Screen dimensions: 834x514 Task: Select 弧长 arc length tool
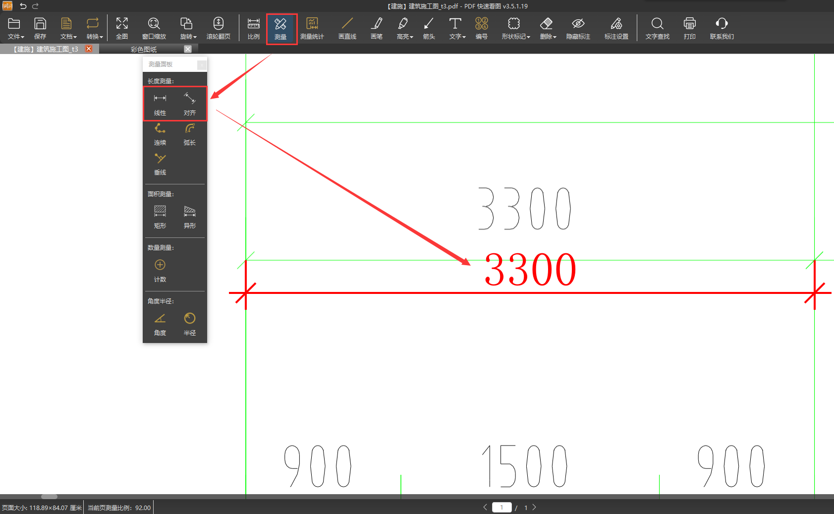click(190, 134)
